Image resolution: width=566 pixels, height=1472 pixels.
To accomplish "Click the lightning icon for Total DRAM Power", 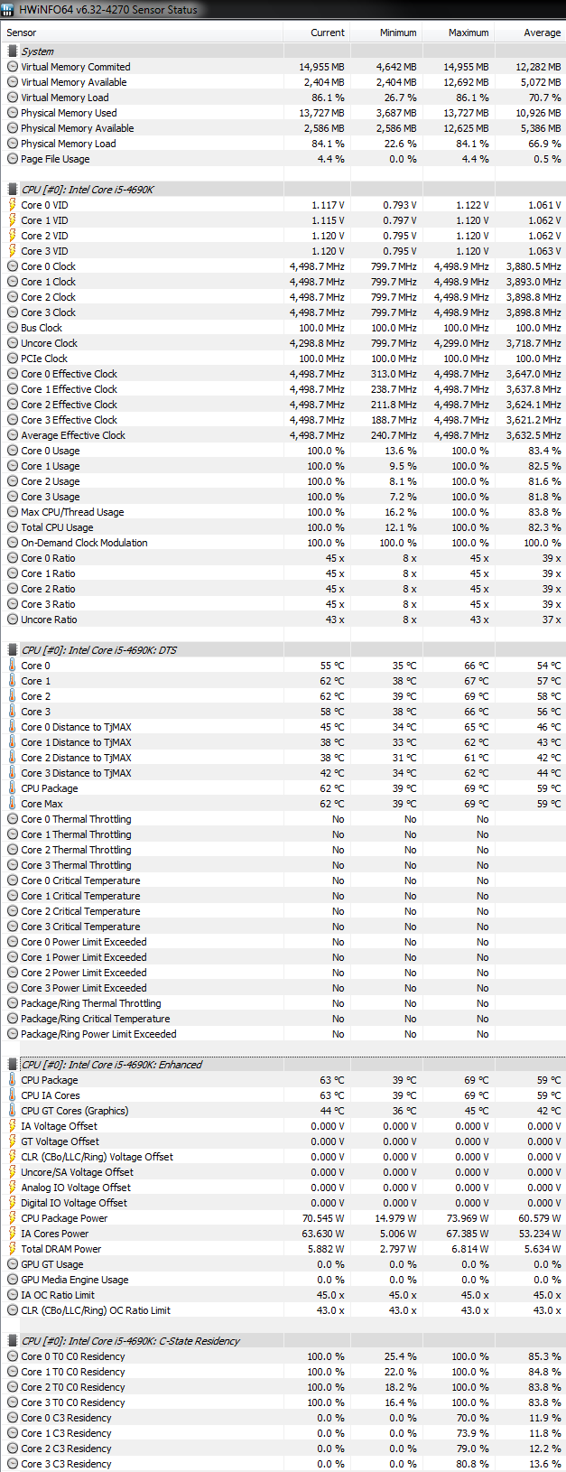I will (x=13, y=1249).
